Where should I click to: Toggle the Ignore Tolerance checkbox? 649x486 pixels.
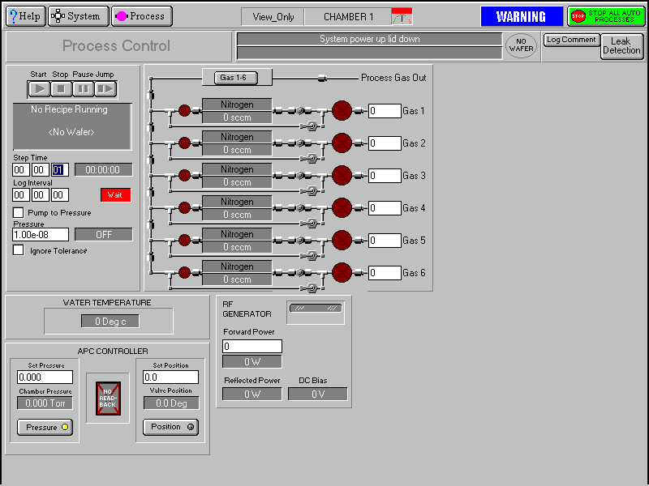coord(19,250)
